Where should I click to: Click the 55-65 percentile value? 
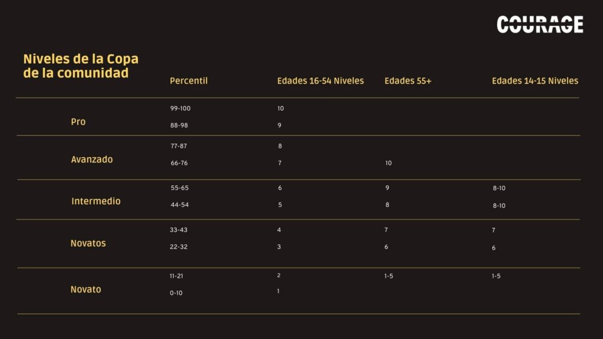tap(180, 188)
